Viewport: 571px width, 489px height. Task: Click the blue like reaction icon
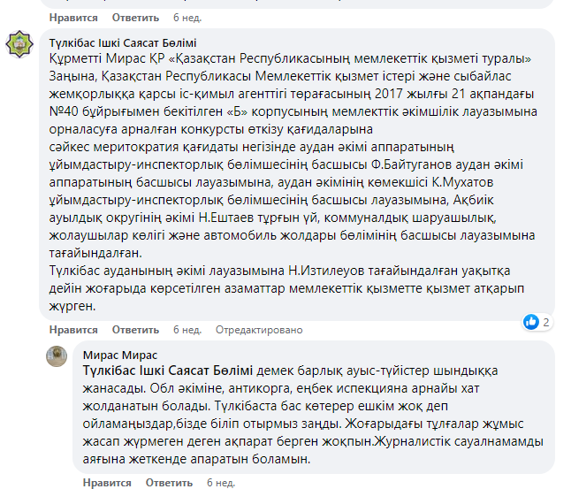click(530, 322)
